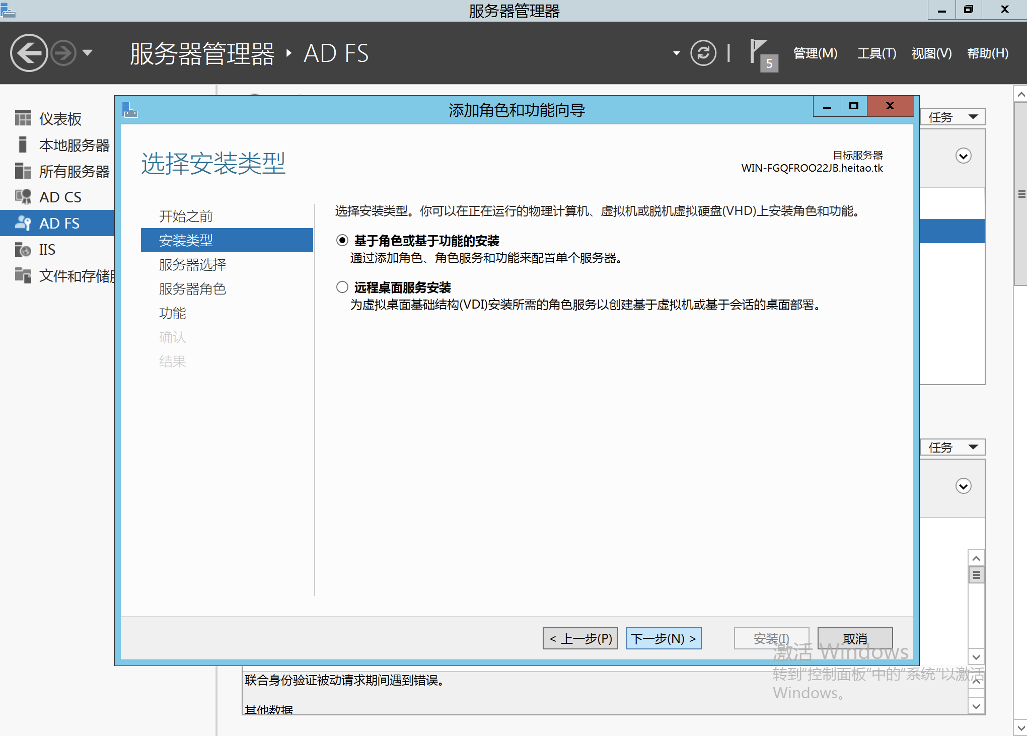Select 仪表板 in the sidebar

(57, 118)
